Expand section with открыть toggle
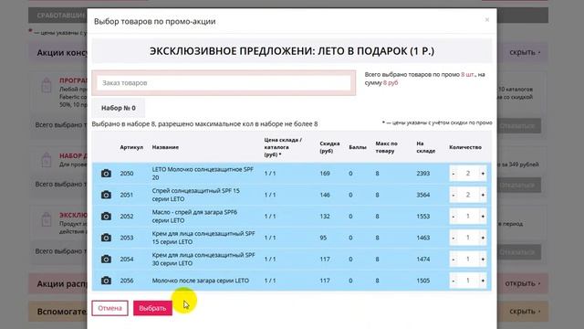Viewport: 584px width, 329px height. 523,283
